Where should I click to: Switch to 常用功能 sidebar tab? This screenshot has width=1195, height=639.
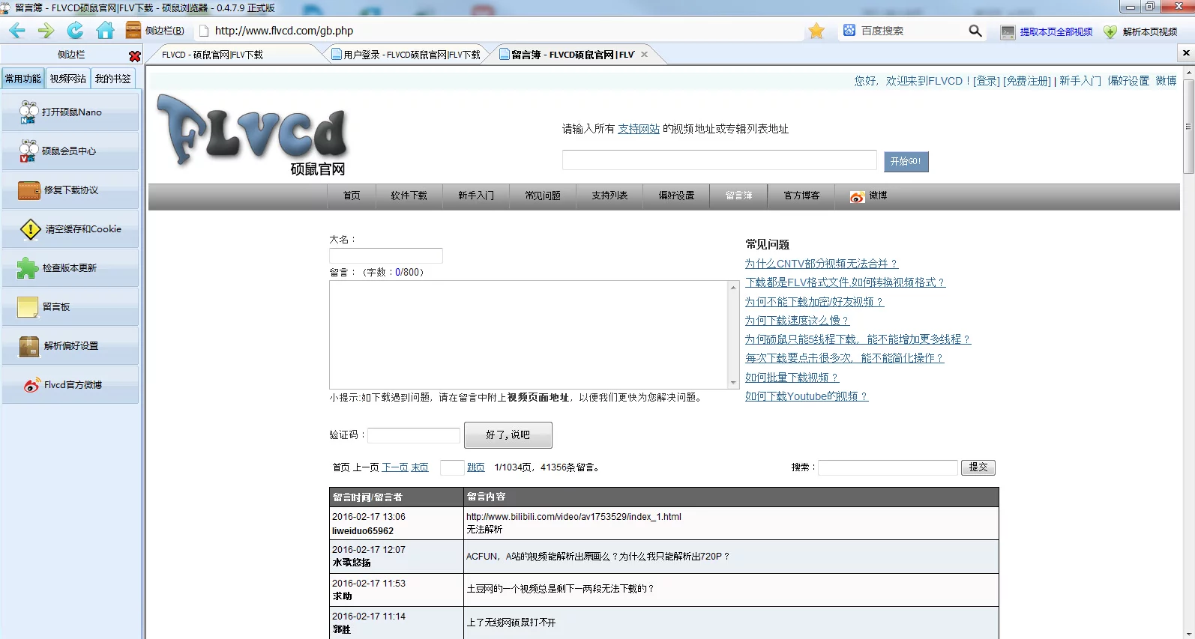pyautogui.click(x=23, y=79)
